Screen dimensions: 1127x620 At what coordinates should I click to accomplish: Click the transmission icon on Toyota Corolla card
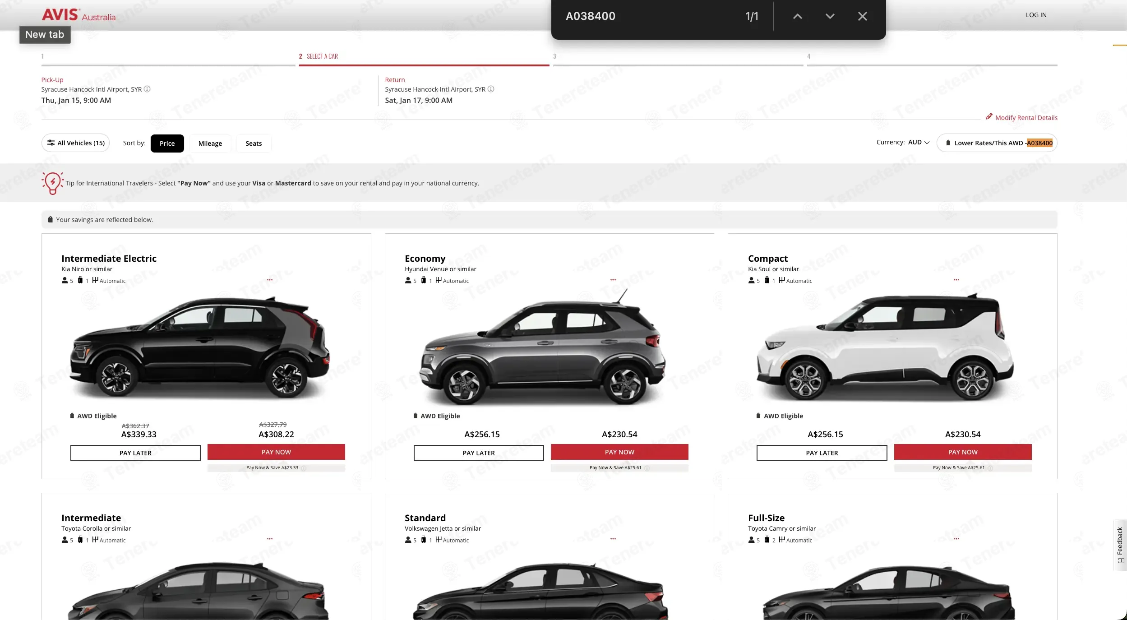tap(95, 540)
